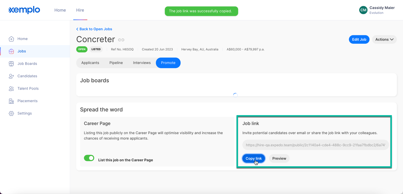403x194 pixels.
Task: Open Placements in the sidebar
Action: (35, 101)
